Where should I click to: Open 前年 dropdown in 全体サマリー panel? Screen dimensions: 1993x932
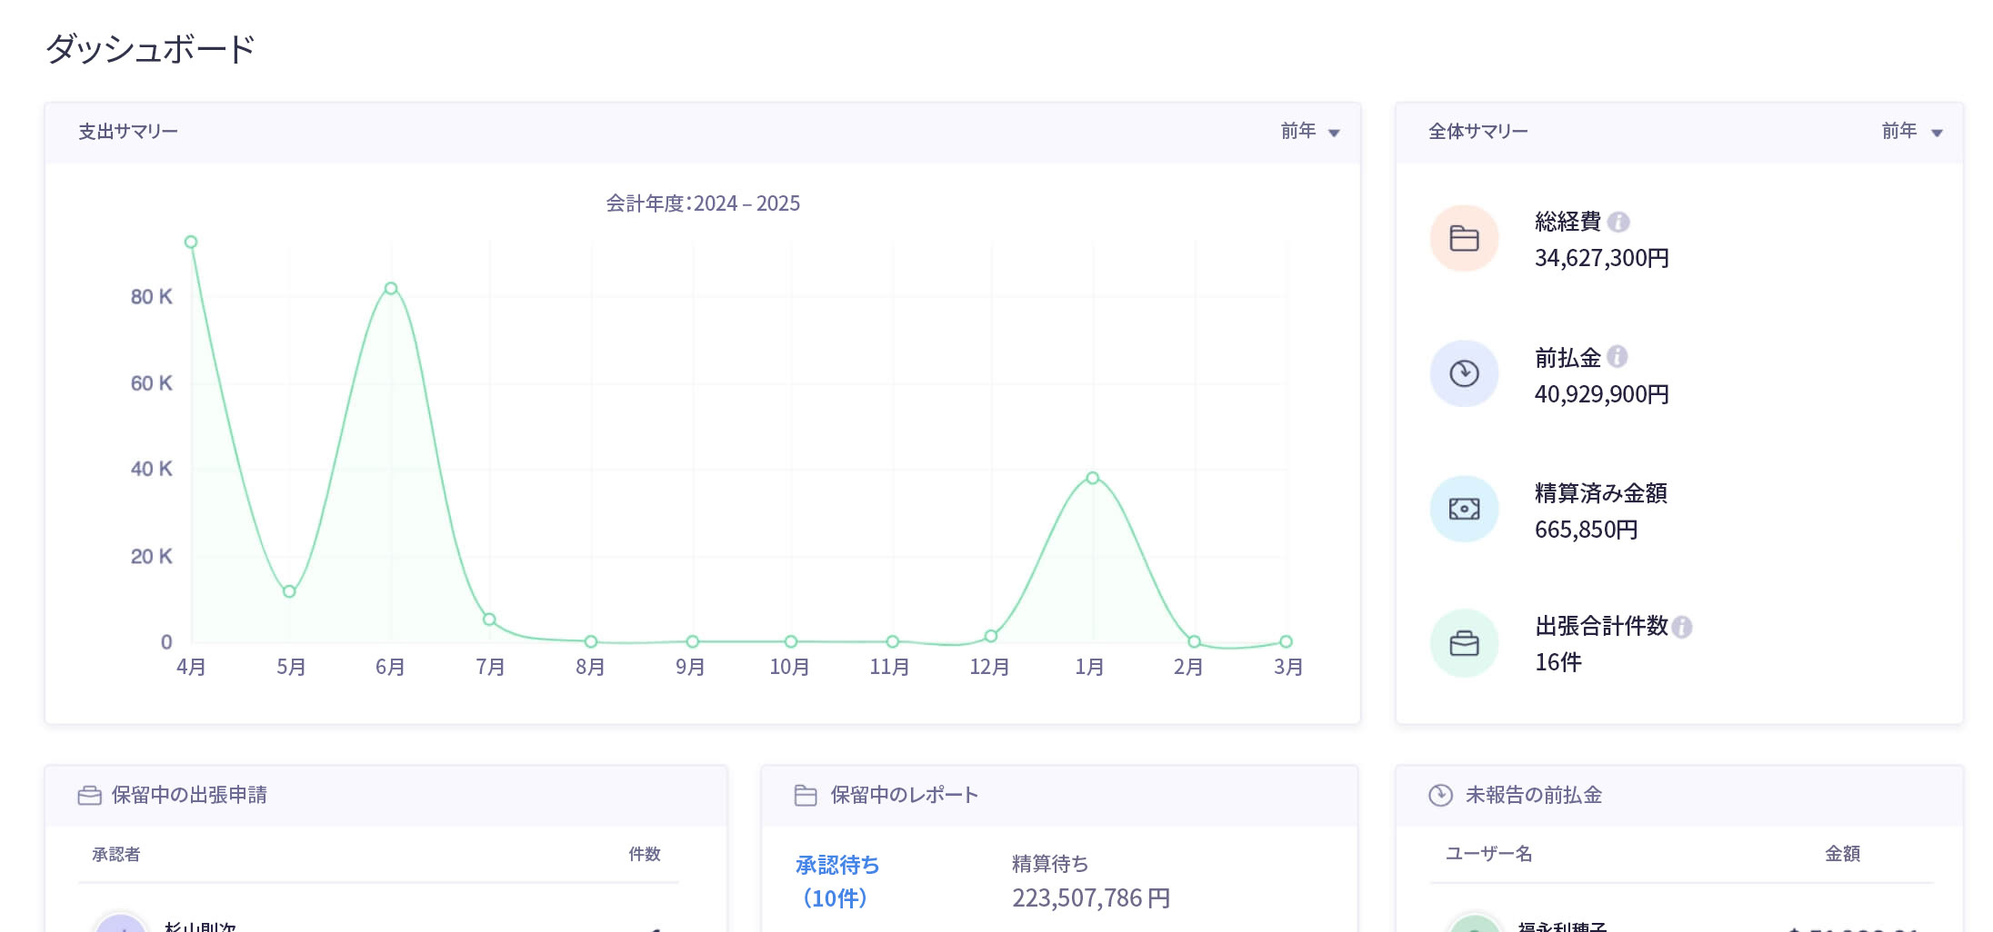pyautogui.click(x=1911, y=132)
